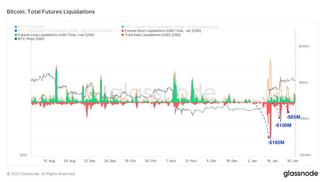Click the green Futures Long Liquidations (+ve) legend dot
This screenshot has height=182, width=325.
16,35
